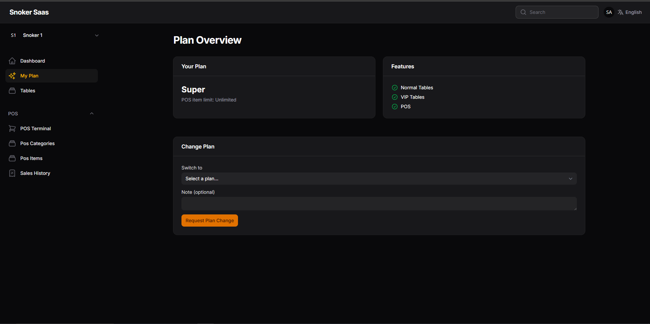
Task: Open Pos Categories
Action: tap(51, 143)
